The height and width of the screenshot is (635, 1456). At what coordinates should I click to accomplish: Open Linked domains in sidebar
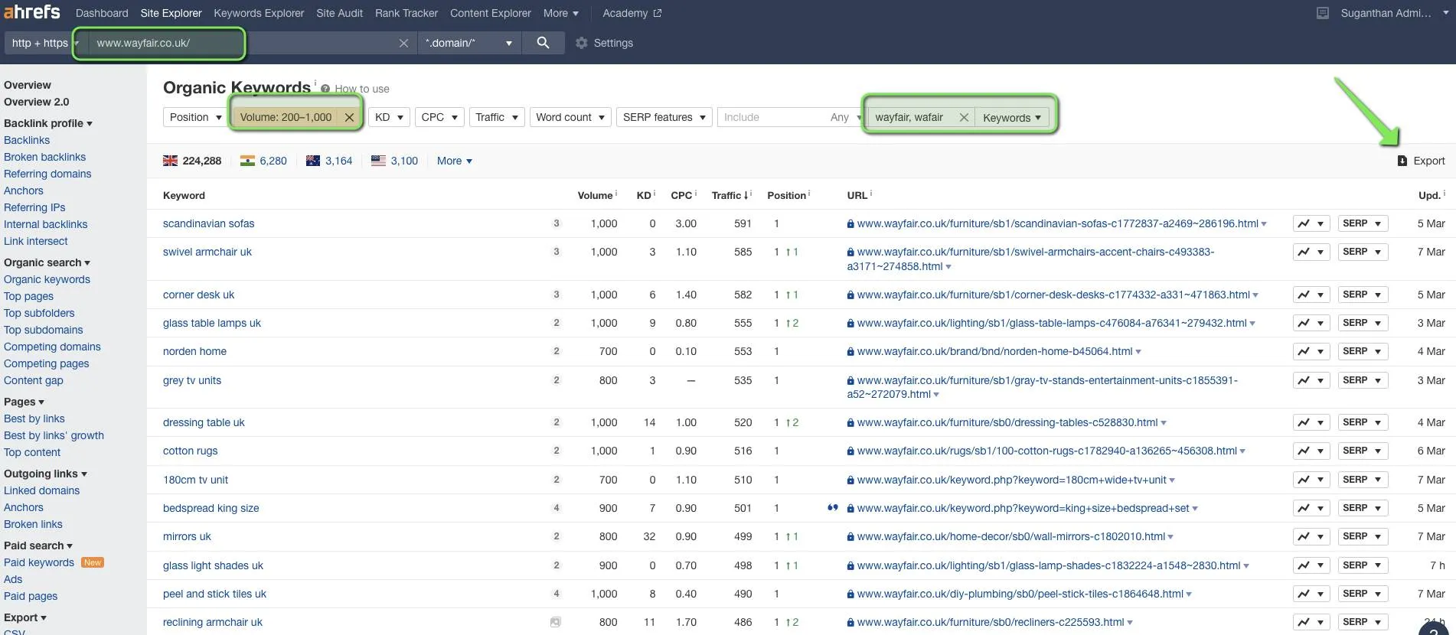click(41, 490)
